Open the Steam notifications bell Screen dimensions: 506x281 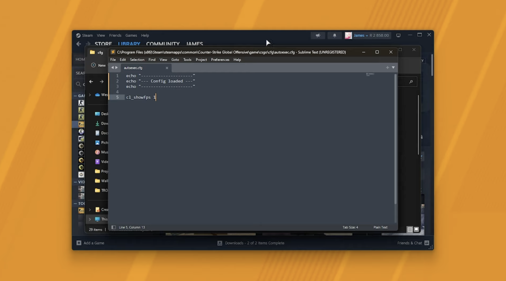coord(335,36)
